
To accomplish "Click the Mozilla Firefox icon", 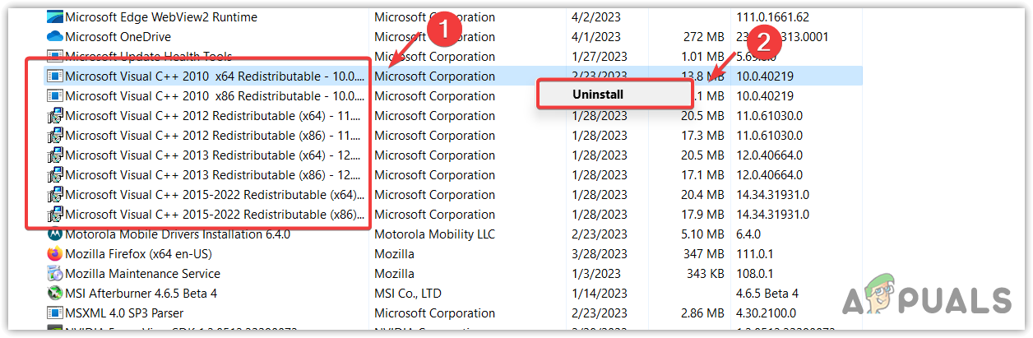I will pyautogui.click(x=55, y=254).
